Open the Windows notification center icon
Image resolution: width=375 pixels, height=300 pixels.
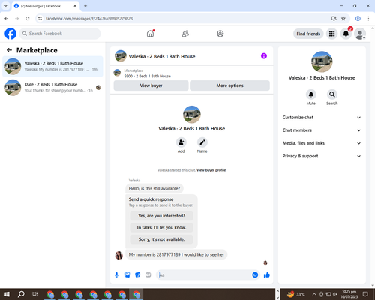point(365,294)
